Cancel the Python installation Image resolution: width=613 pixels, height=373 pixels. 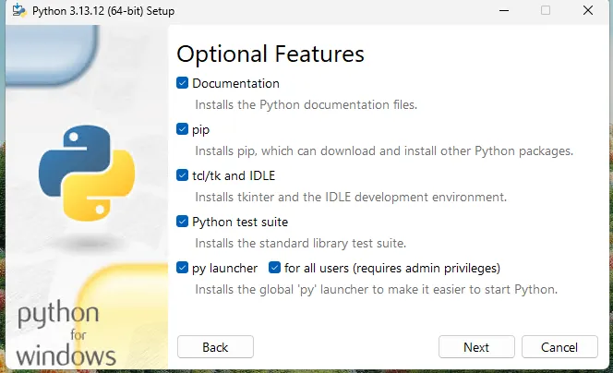point(559,347)
